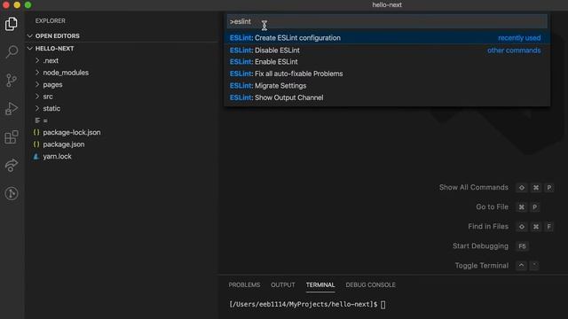Click the yarn.lock file icon
This screenshot has width=568, height=319.
[x=36, y=156]
